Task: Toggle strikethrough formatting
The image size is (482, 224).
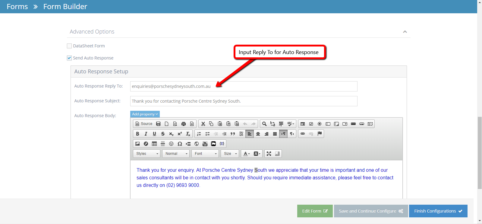Action: 163,134
